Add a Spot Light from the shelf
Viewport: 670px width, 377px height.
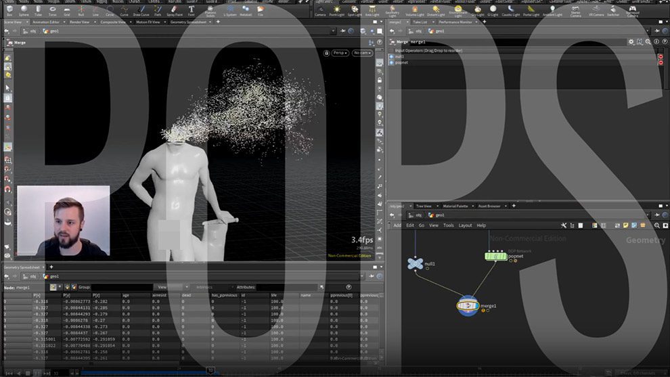(355, 10)
